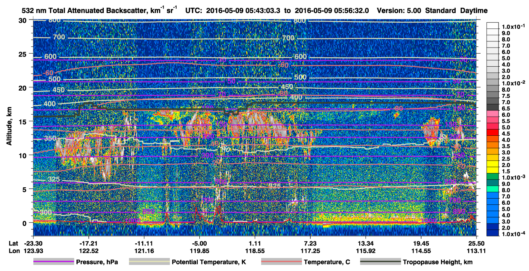This screenshot has width=529, height=271.
Task: Click longitude value 113.11
Action: [x=476, y=251]
